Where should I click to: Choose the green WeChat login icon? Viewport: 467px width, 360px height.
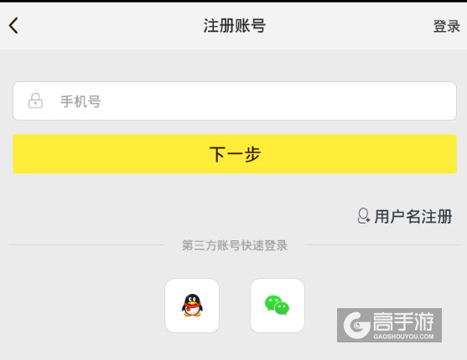(277, 305)
